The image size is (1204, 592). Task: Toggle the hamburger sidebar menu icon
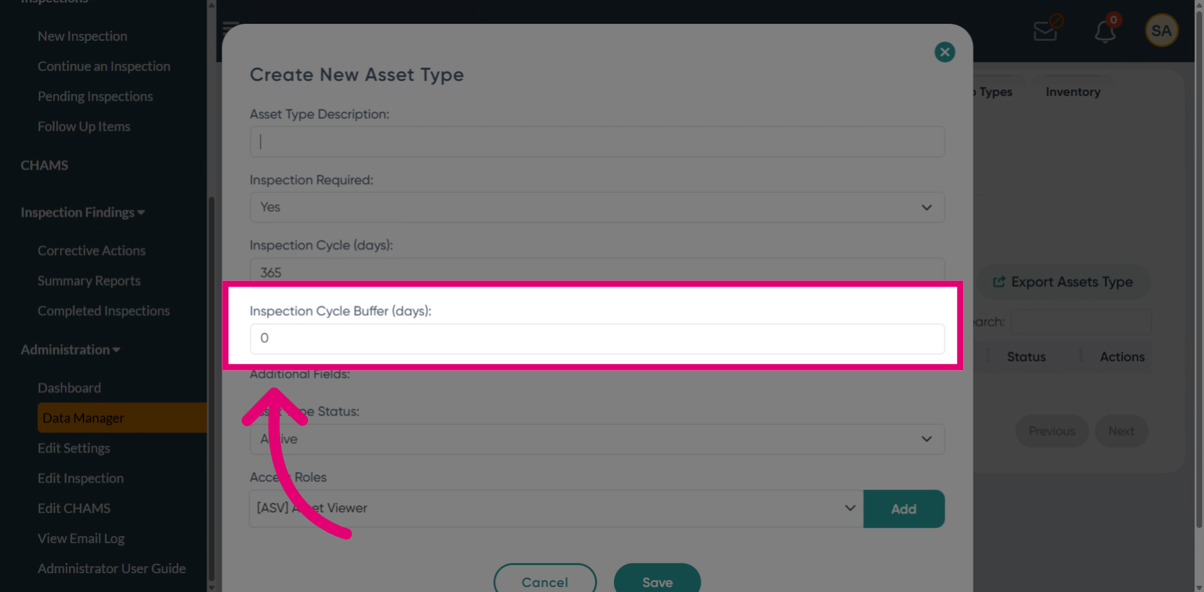pos(231,28)
